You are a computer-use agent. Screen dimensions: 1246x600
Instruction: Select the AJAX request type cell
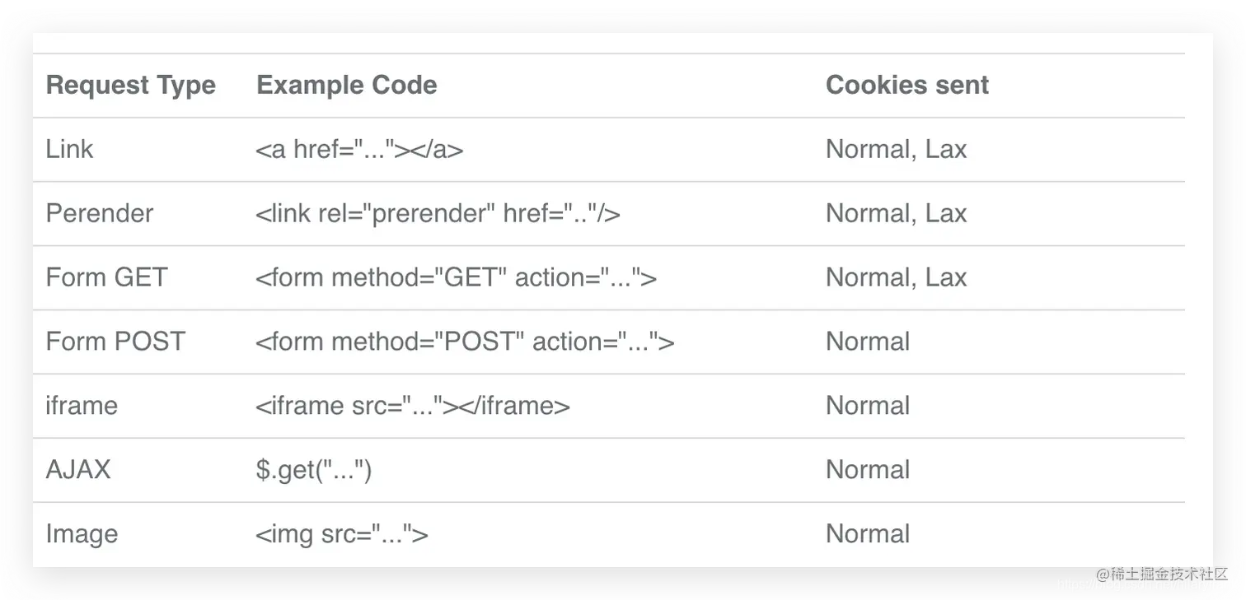[x=78, y=470]
